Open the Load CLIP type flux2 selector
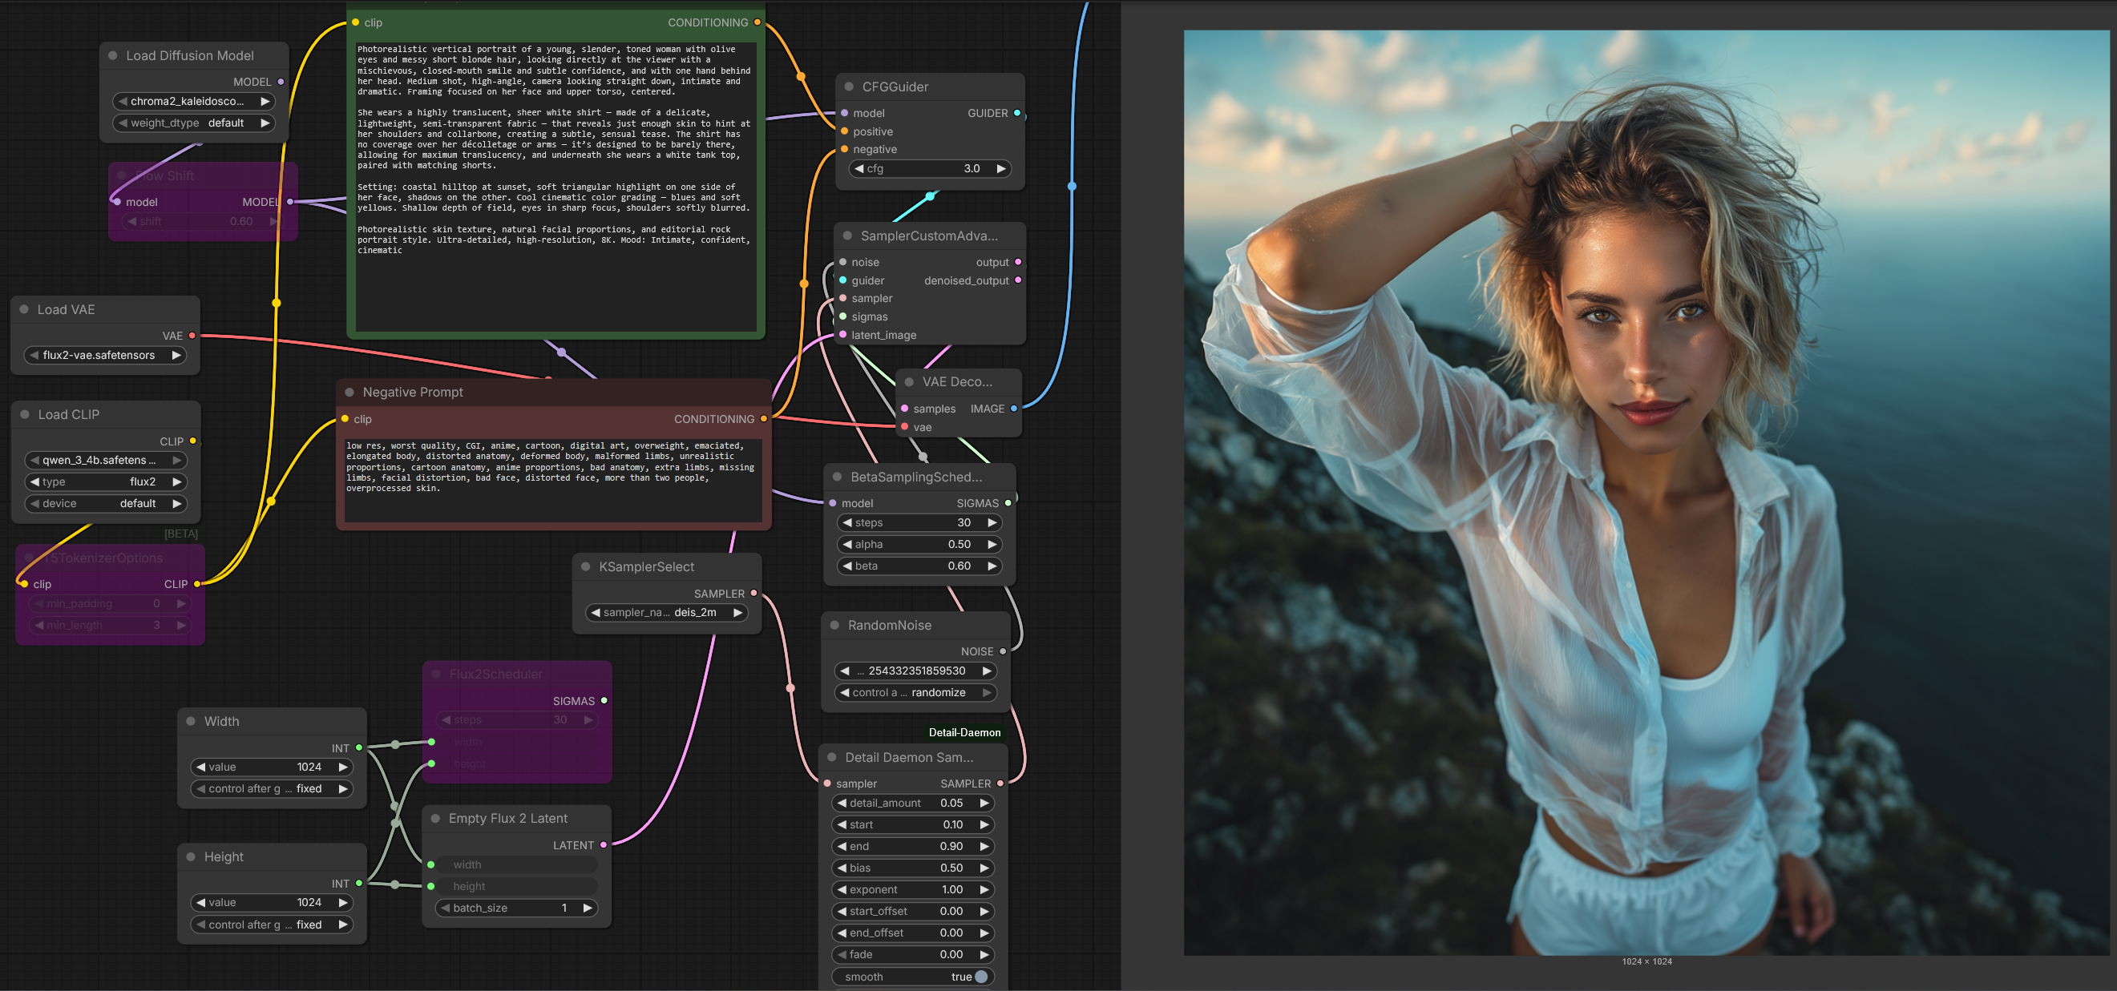Viewport: 2117px width, 991px height. pyautogui.click(x=105, y=482)
